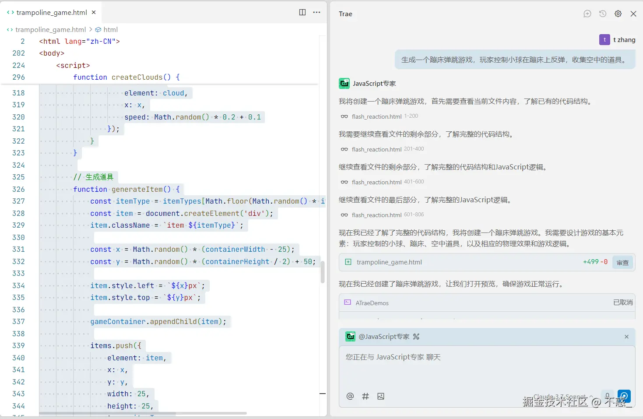Viewport: 643px width, 419px height.
Task: Click line number 334 in gutter
Action: [x=18, y=285]
